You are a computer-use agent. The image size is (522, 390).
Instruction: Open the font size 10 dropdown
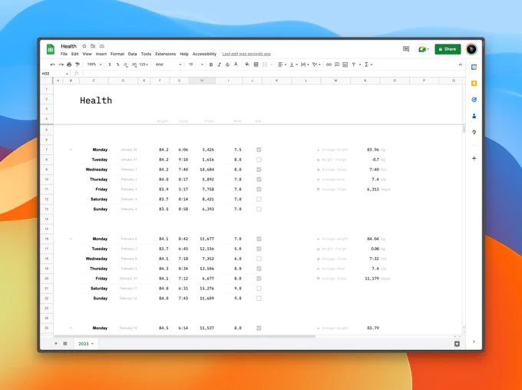tap(196, 64)
